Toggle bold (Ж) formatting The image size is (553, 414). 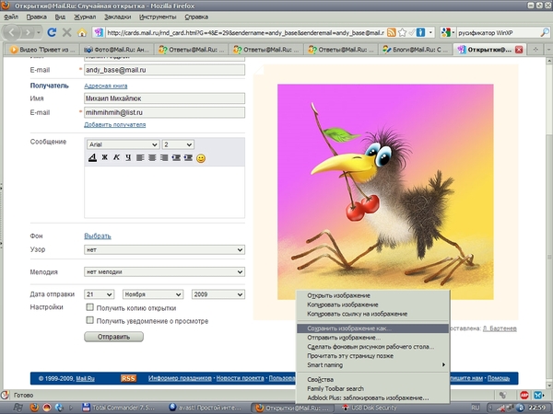[104, 157]
